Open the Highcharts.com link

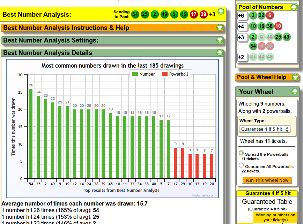coord(204,195)
